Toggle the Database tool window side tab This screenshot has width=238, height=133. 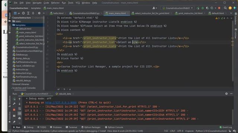coord(236,19)
